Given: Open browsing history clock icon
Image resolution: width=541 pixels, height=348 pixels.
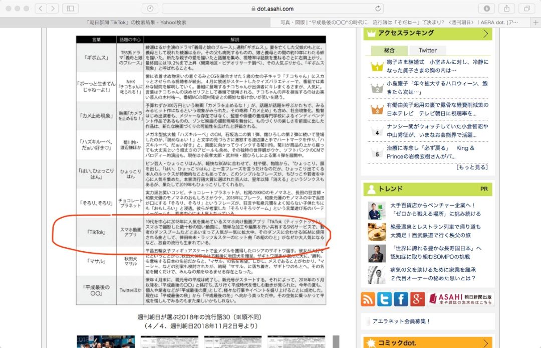Looking at the screenshot, I should pos(150,9).
